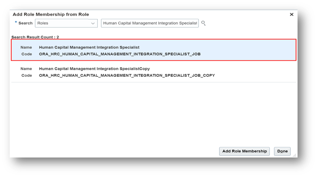317x177 pixels.
Task: Close the Add Role Membership dialog
Action: pos(292,14)
